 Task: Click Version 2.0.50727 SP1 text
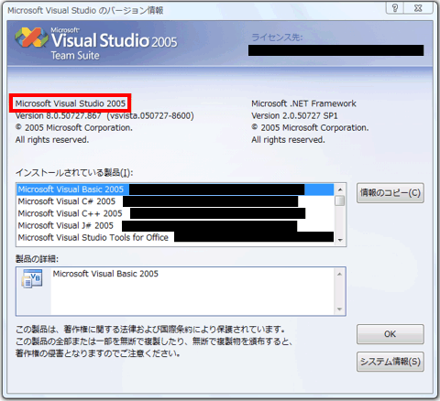point(294,116)
